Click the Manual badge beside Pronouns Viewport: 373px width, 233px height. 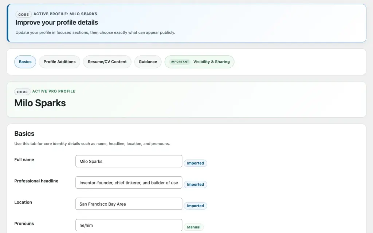click(194, 227)
